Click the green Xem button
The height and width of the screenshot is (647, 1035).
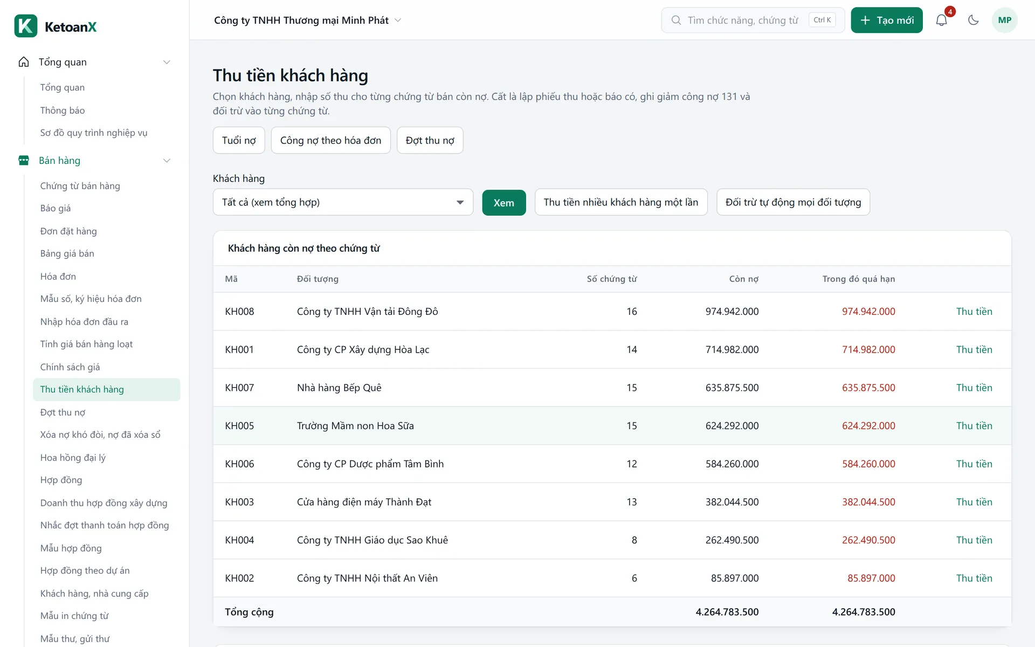pos(503,203)
